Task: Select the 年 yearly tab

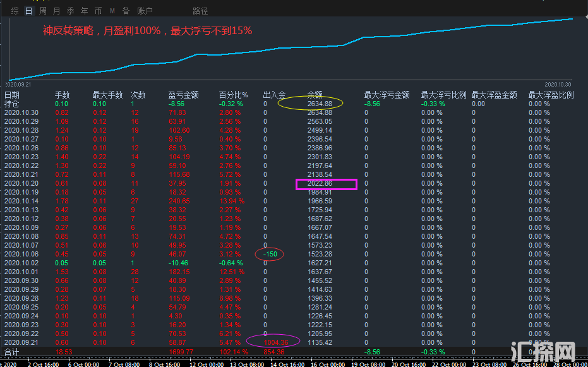Action: pos(84,11)
